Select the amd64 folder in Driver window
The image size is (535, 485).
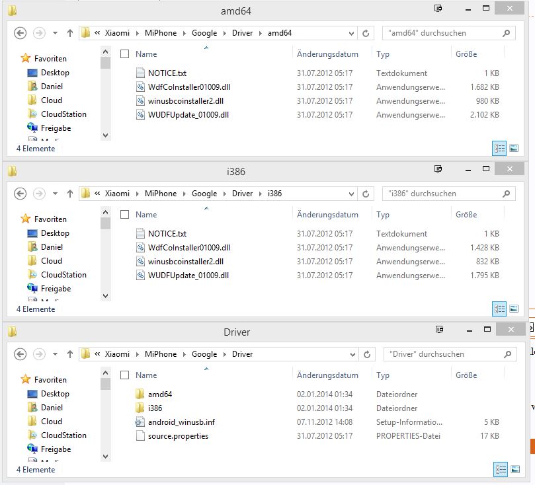tap(159, 394)
